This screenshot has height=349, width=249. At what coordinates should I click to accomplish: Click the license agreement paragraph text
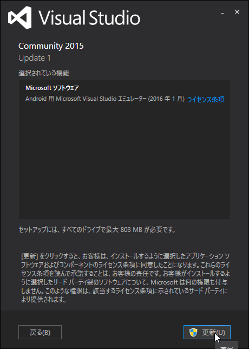[x=124, y=278]
